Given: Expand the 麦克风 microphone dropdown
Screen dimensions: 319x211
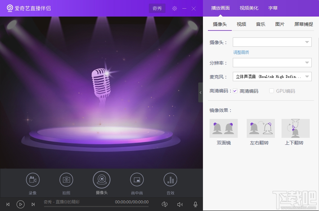Looking at the screenshot, I should (x=272, y=77).
